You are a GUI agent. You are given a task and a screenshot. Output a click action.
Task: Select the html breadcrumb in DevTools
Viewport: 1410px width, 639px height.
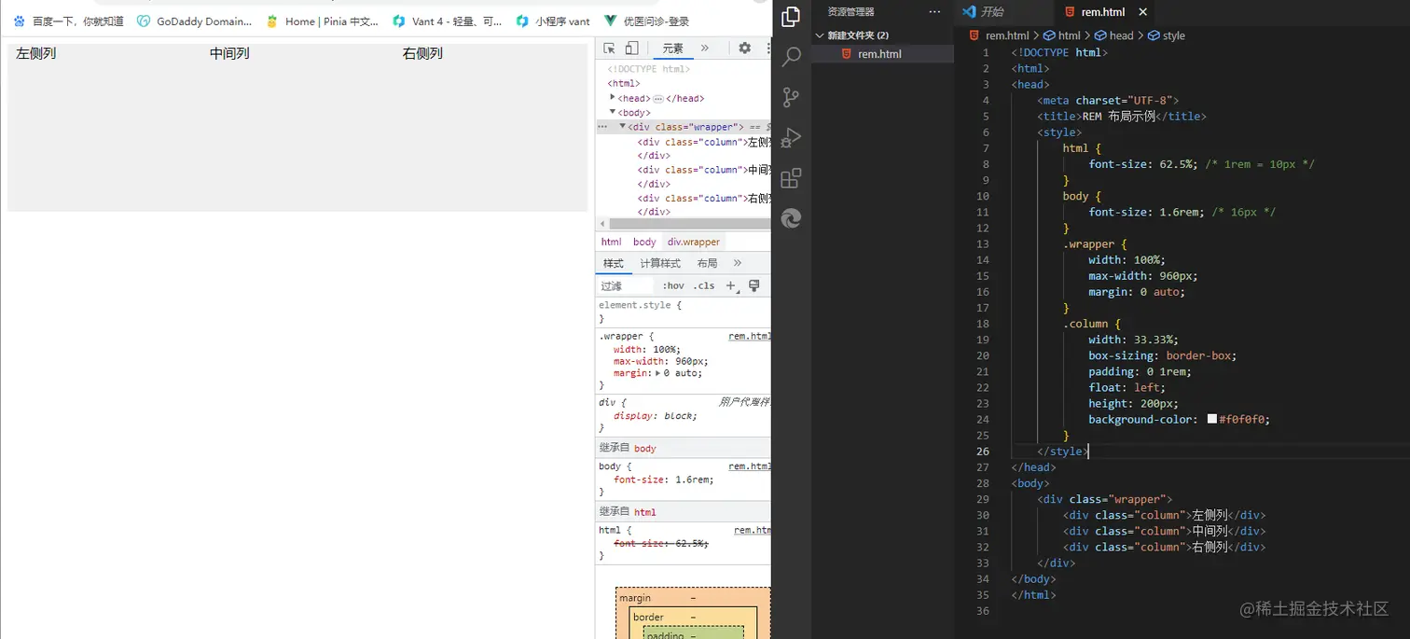tap(611, 242)
